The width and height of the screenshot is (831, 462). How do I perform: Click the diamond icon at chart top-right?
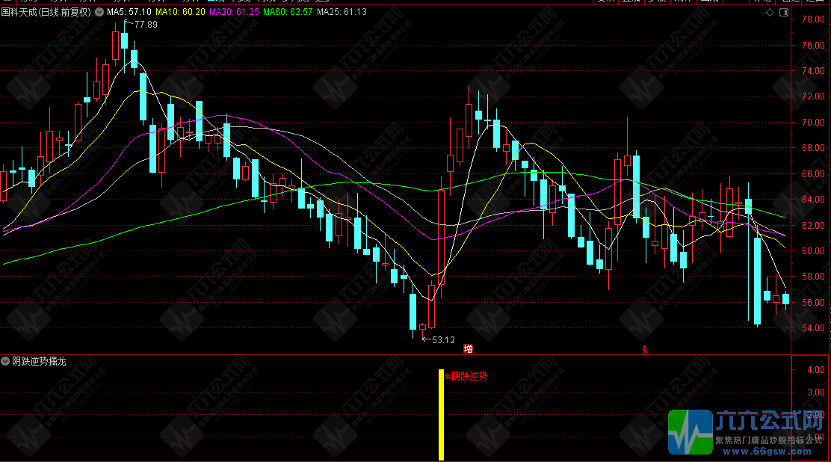[770, 12]
